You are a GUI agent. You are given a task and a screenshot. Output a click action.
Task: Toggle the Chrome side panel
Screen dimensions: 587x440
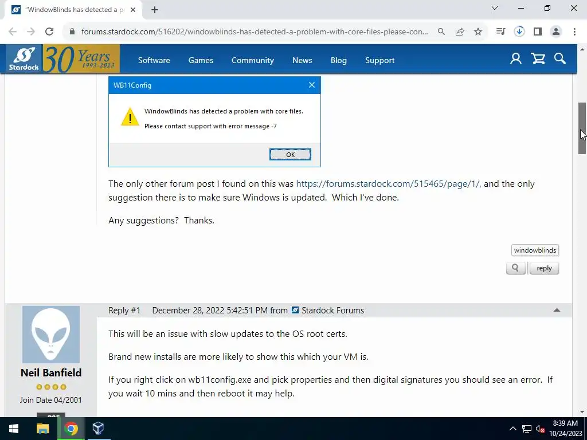tap(538, 32)
